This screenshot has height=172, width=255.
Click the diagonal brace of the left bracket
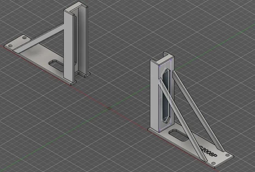coord(41,39)
